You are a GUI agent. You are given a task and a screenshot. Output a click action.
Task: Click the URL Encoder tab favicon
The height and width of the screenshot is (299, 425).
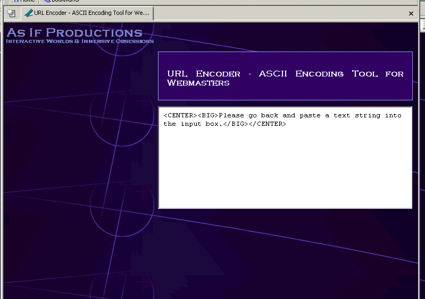(x=28, y=13)
